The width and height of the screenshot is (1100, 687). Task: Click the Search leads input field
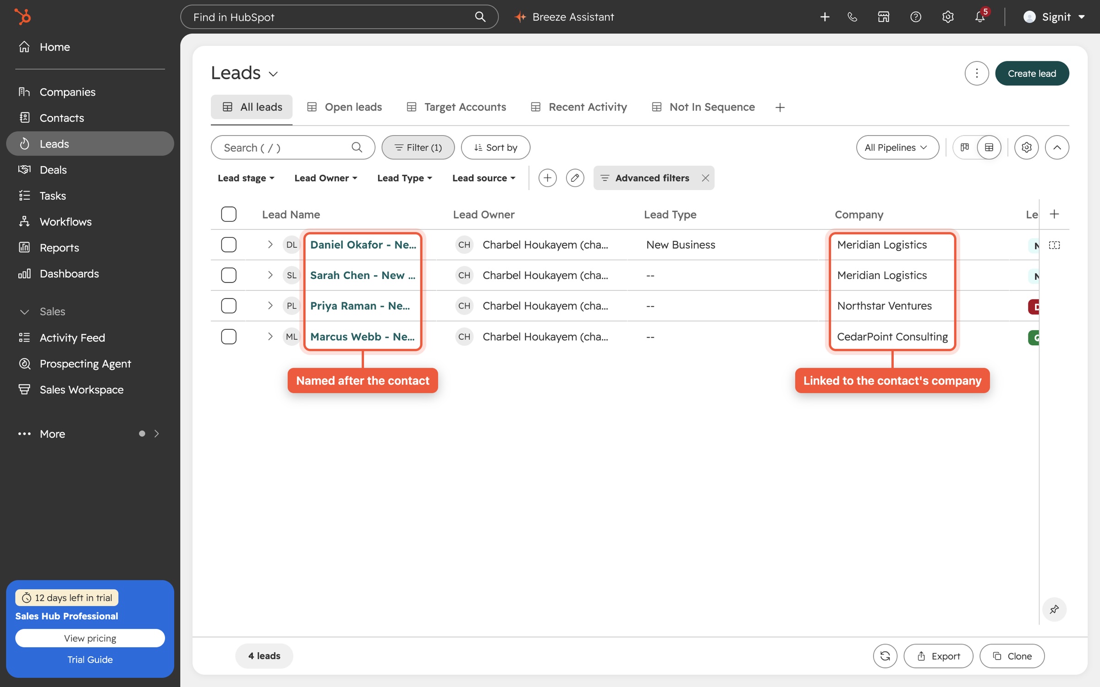point(293,147)
